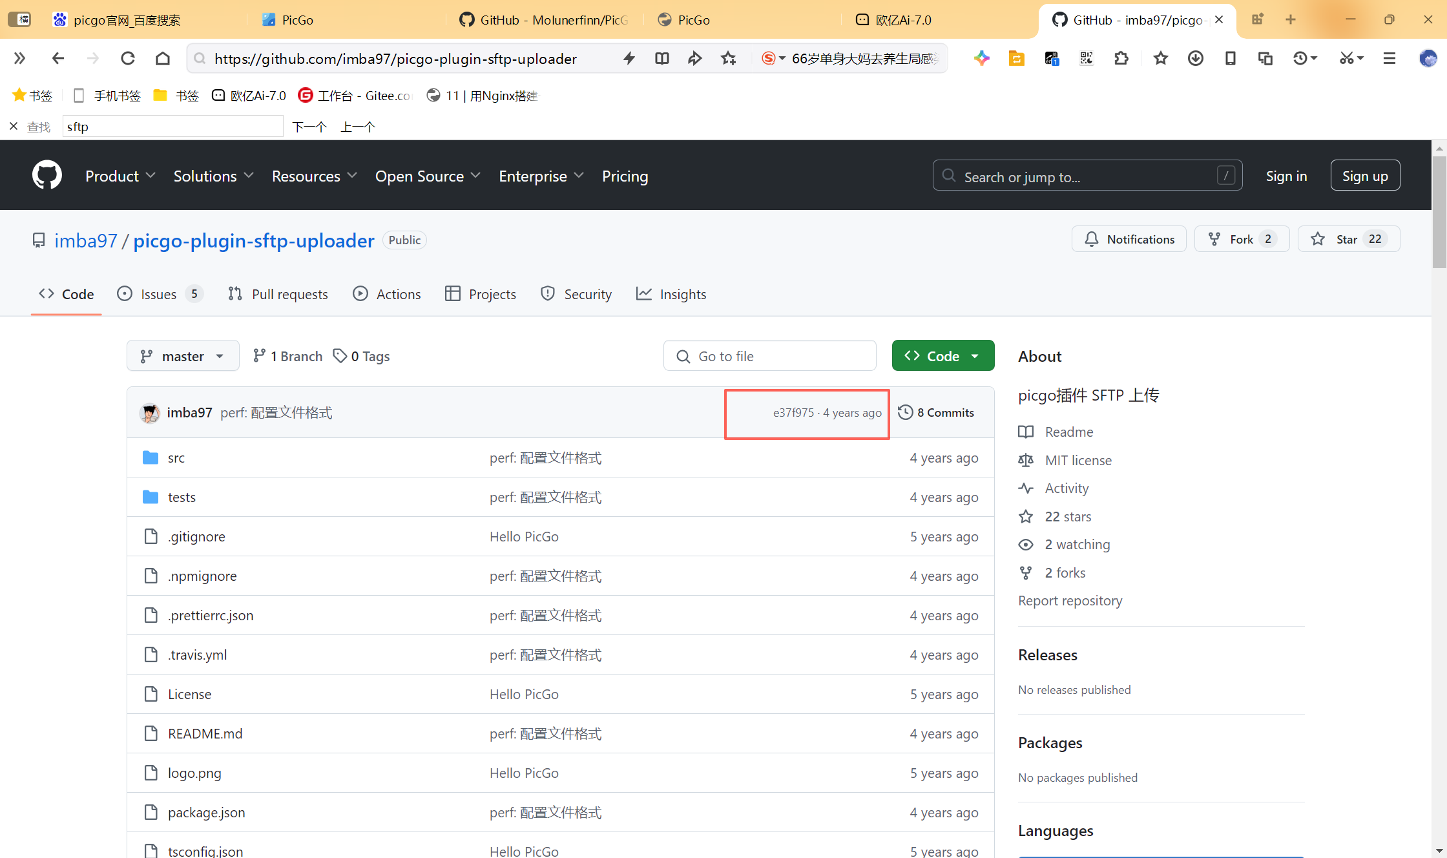The image size is (1447, 858).
Task: Bookmark the page with the address bar star icon
Action: [x=729, y=59]
